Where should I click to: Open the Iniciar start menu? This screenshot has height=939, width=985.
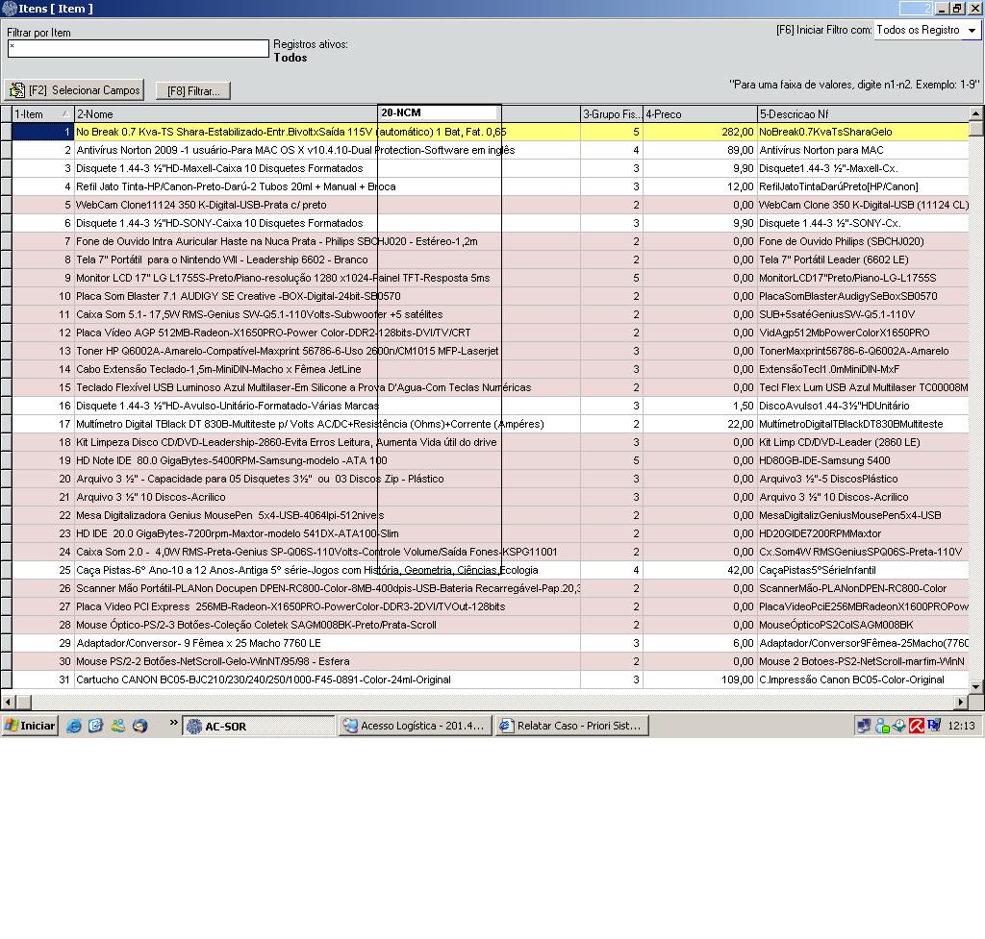tap(30, 726)
